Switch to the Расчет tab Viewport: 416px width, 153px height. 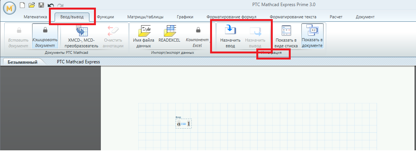336,17
